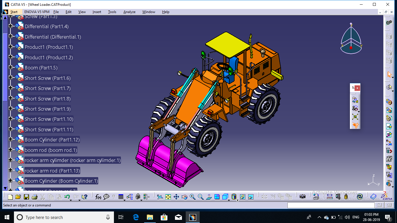Click the 3D compass in viewport
Image resolution: width=397 pixels, height=223 pixels.
click(x=351, y=39)
